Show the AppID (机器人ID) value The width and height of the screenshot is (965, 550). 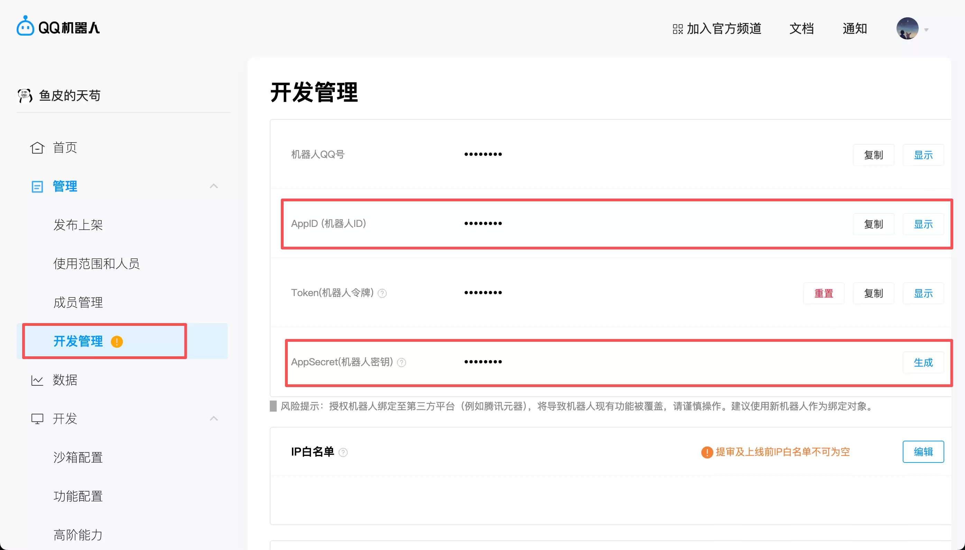(923, 224)
